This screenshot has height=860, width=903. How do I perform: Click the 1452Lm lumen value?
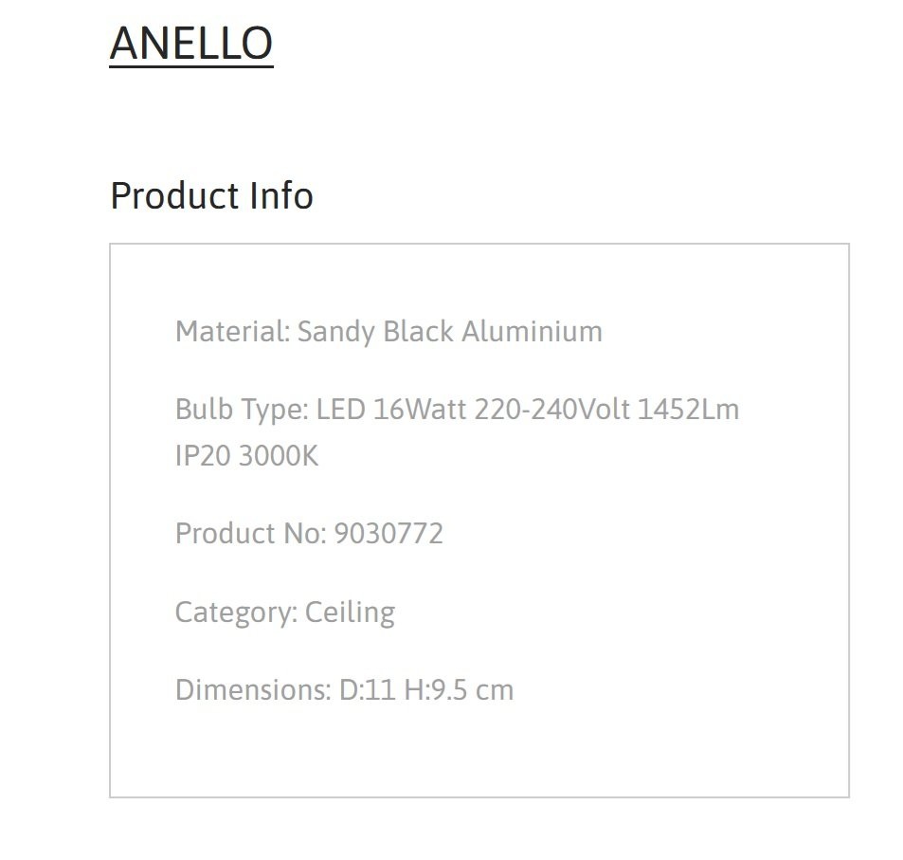coord(689,410)
